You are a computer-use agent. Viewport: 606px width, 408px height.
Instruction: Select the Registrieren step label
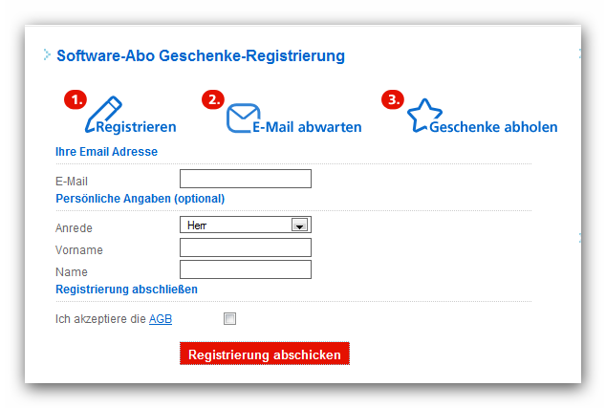click(136, 126)
